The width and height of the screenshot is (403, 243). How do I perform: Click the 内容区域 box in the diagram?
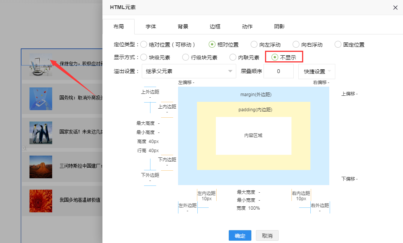point(253,136)
